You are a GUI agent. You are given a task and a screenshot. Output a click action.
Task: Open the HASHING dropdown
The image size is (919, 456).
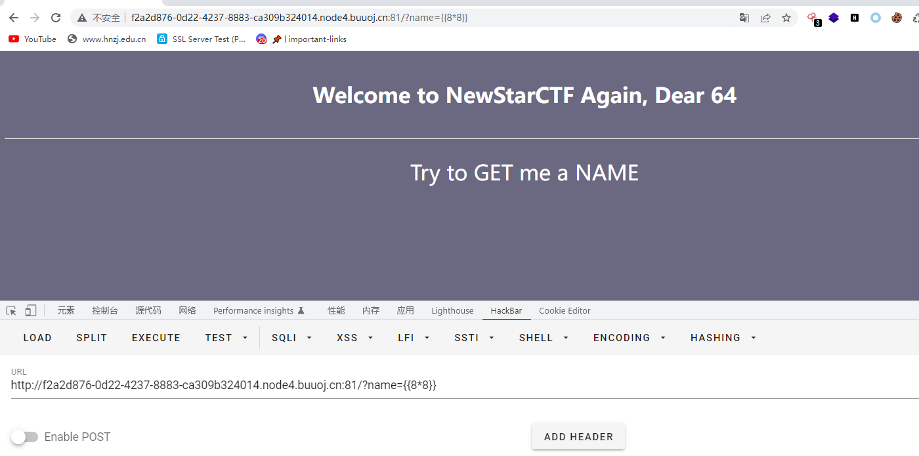pos(723,337)
